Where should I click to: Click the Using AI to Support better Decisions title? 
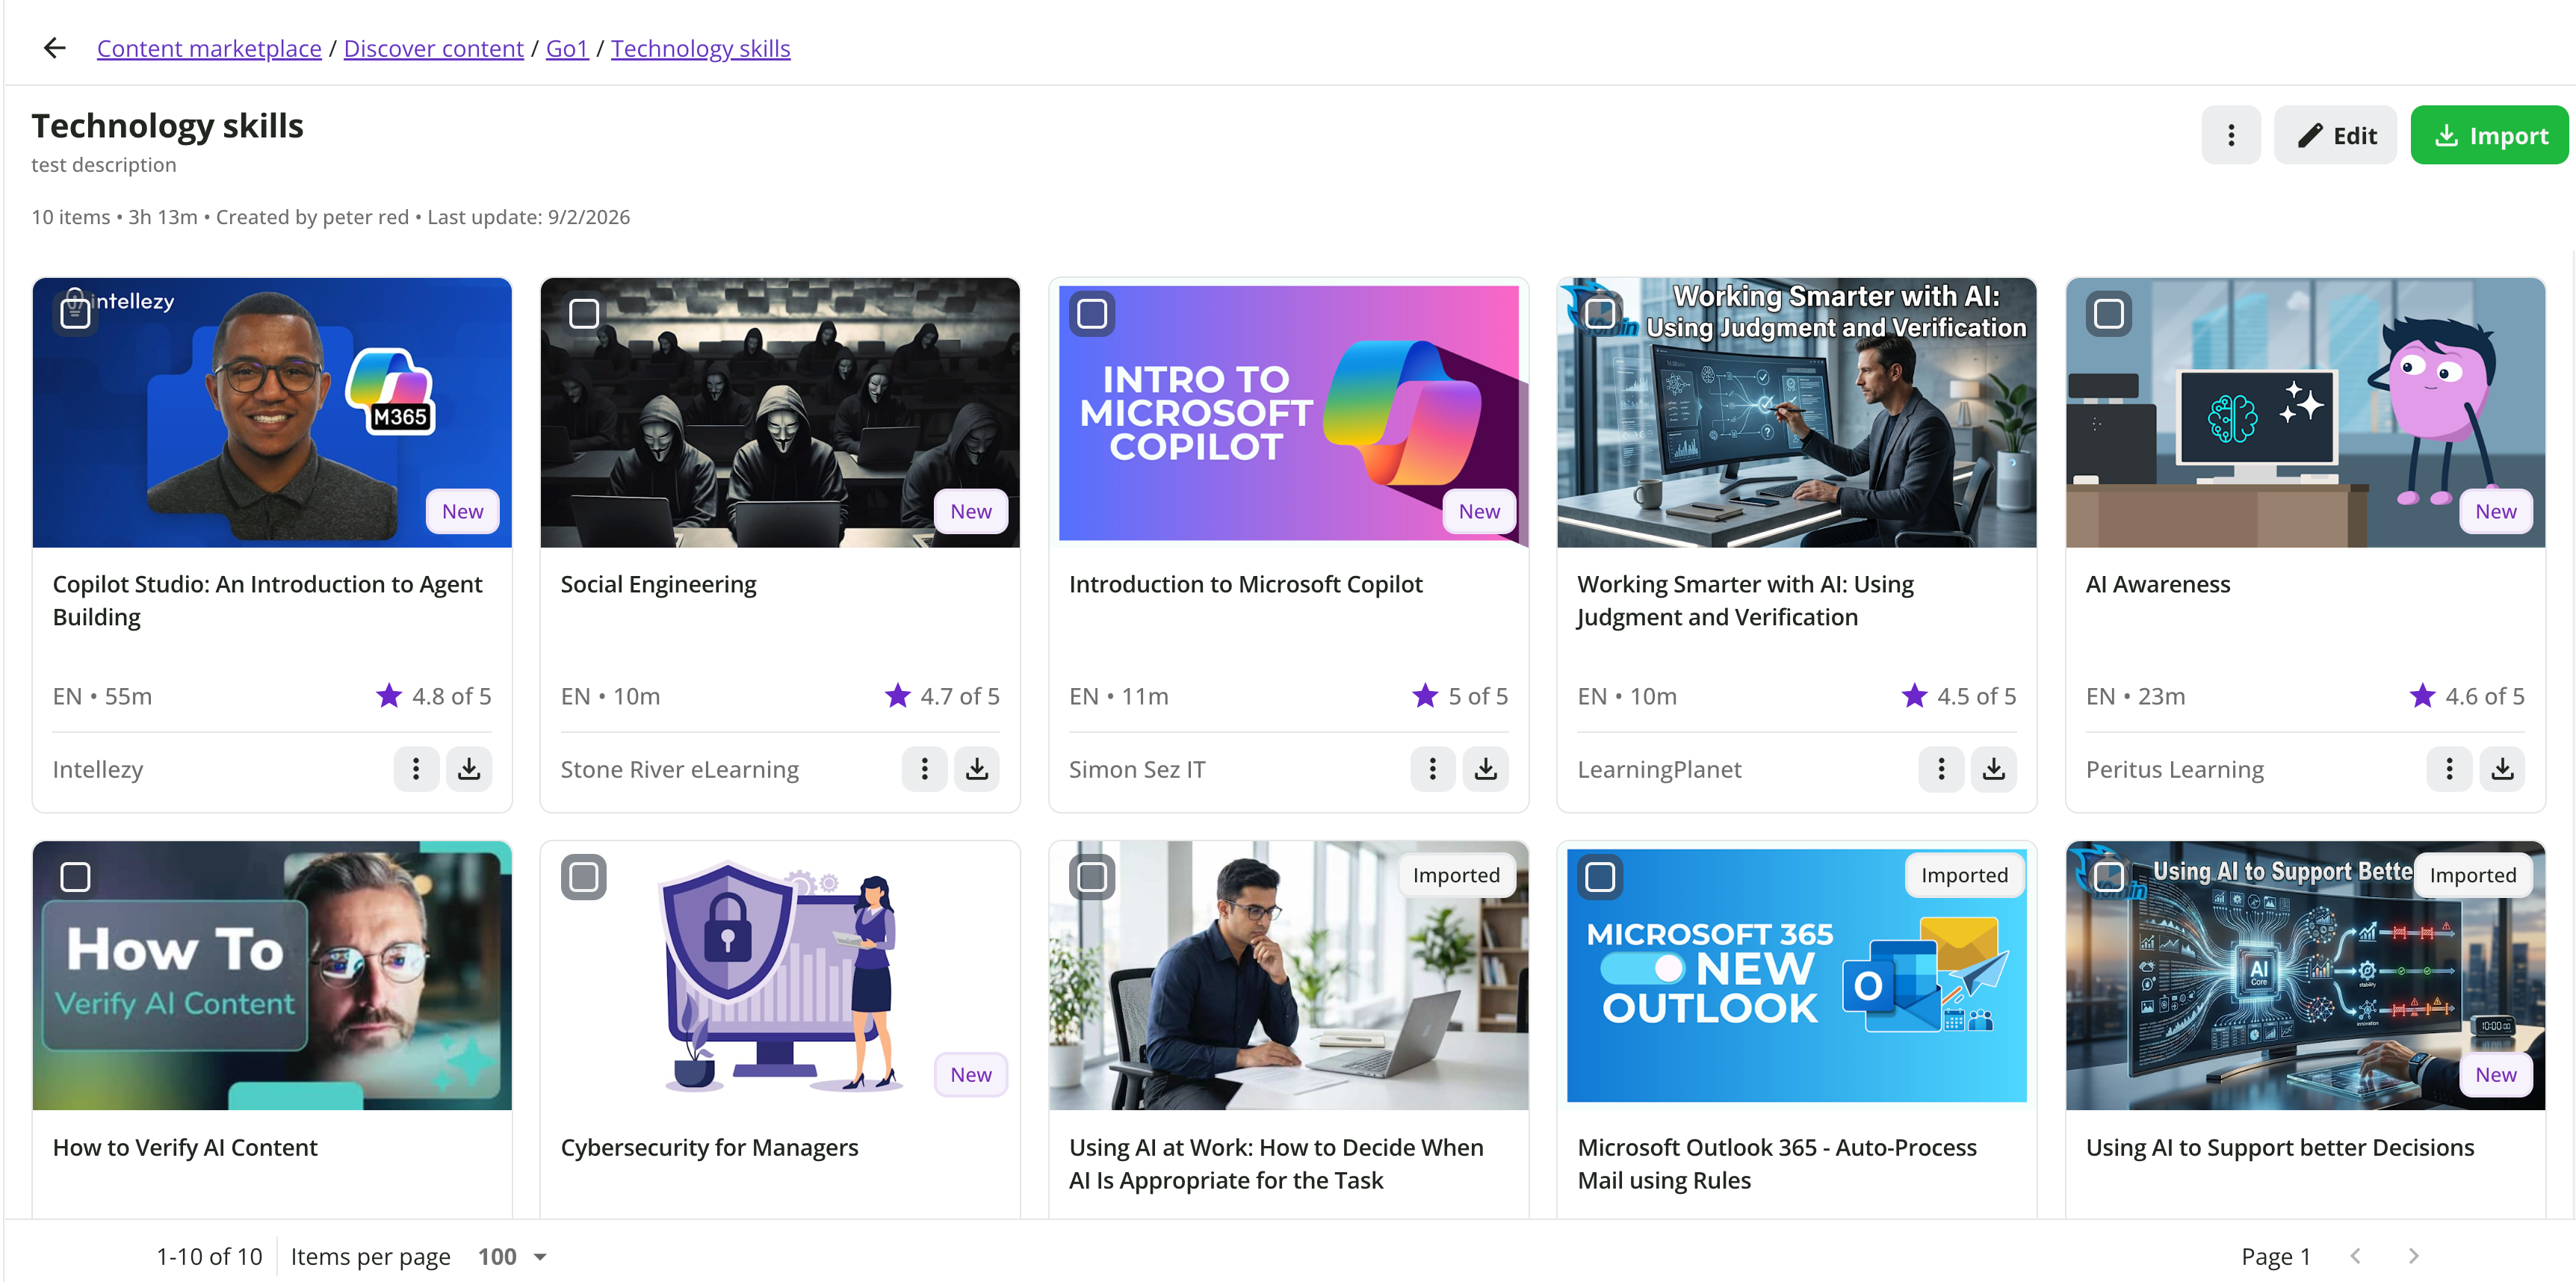tap(2280, 1147)
